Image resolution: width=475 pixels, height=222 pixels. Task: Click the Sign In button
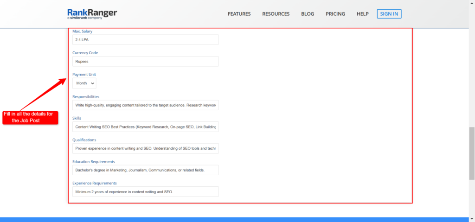(389, 14)
